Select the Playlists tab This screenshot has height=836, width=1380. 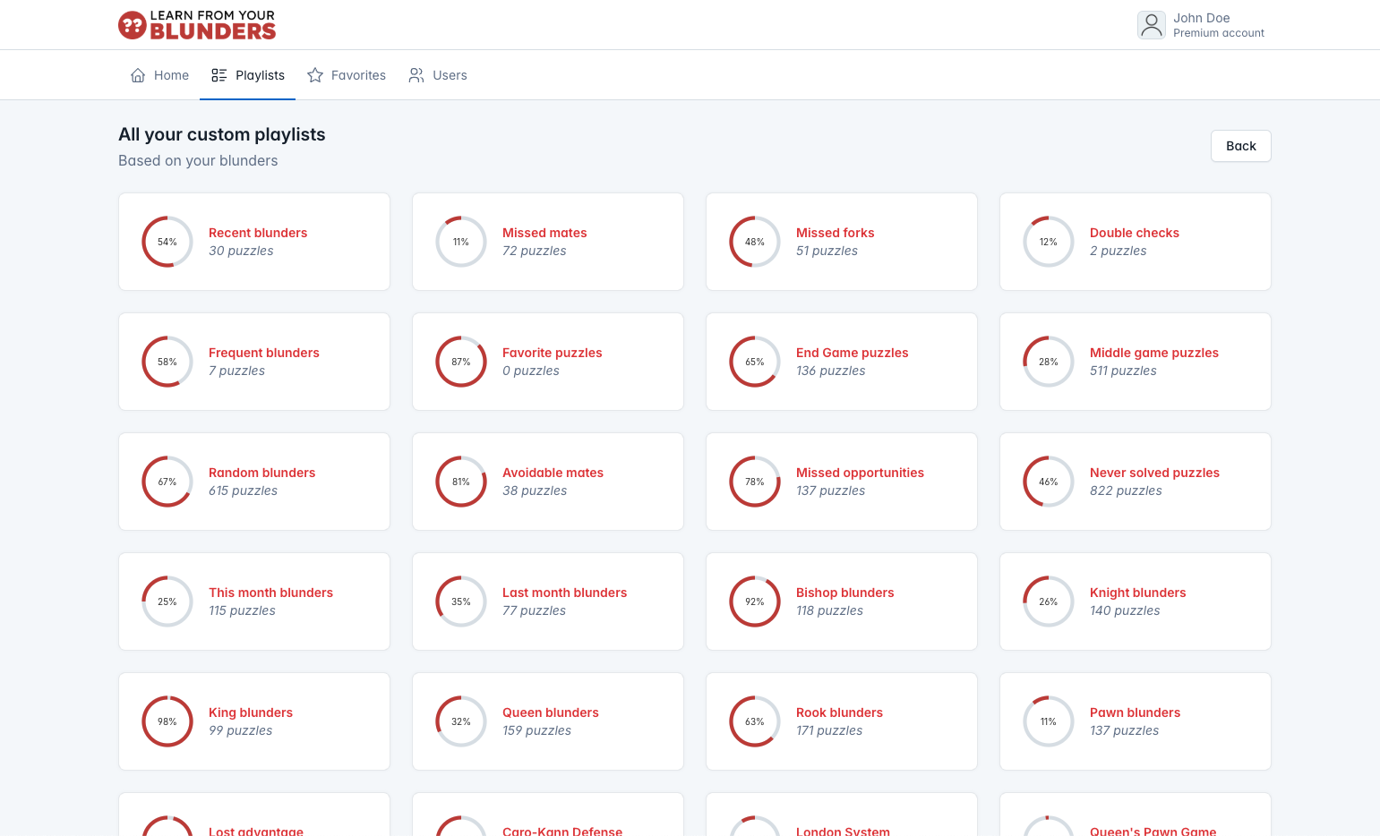248,75
